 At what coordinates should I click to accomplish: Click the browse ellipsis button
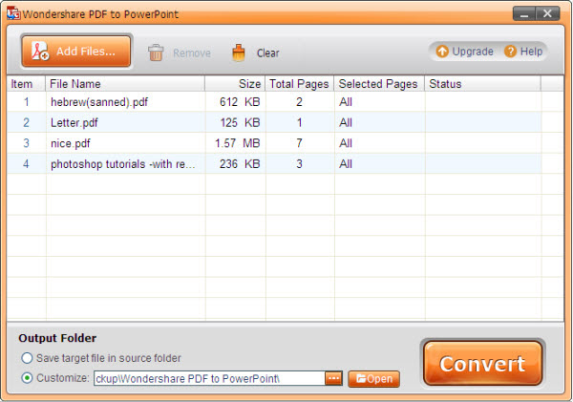pyautogui.click(x=333, y=378)
